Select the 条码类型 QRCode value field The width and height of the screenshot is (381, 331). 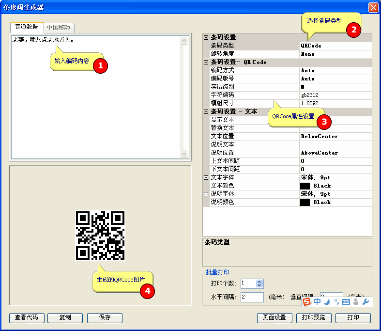click(x=335, y=46)
